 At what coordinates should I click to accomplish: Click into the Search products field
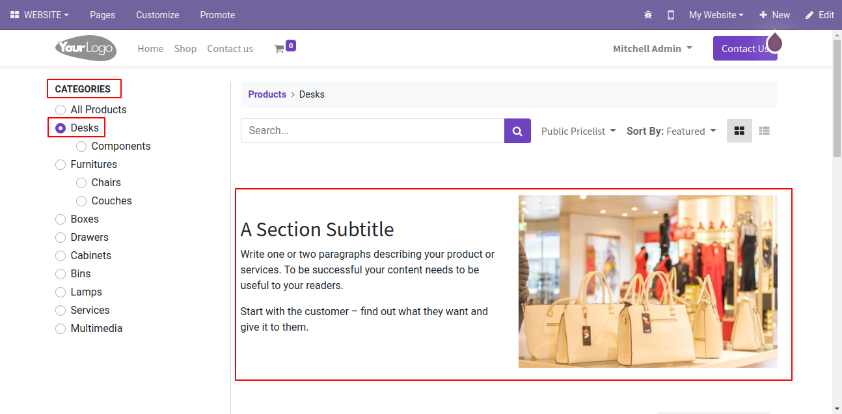(x=373, y=131)
